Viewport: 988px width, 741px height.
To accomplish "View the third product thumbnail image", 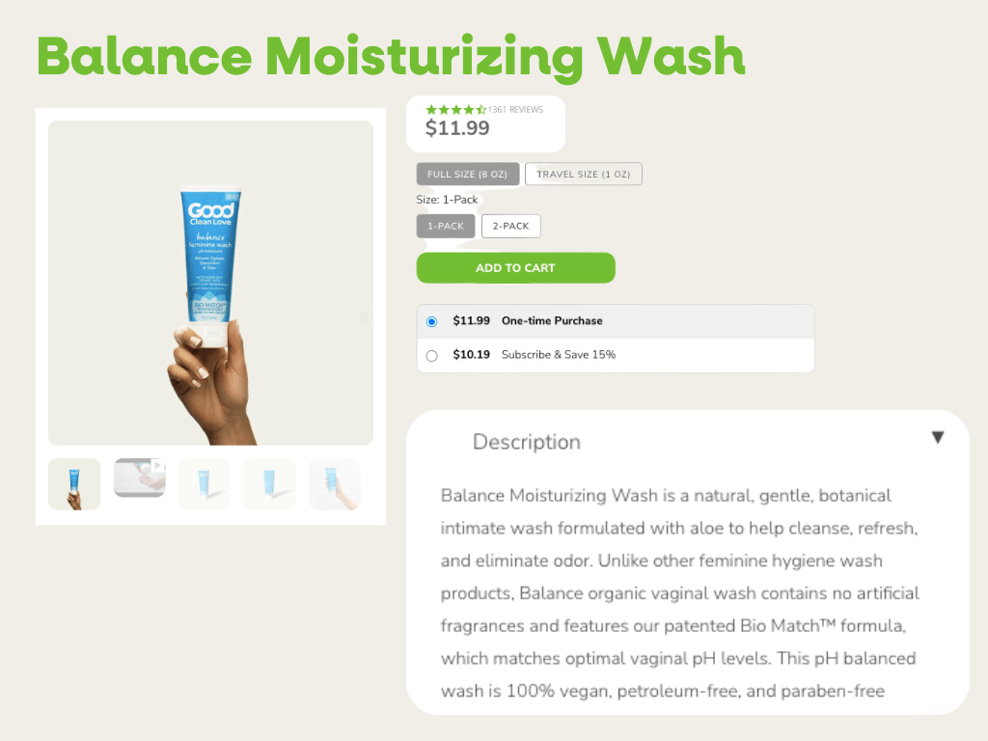I will pos(205,483).
